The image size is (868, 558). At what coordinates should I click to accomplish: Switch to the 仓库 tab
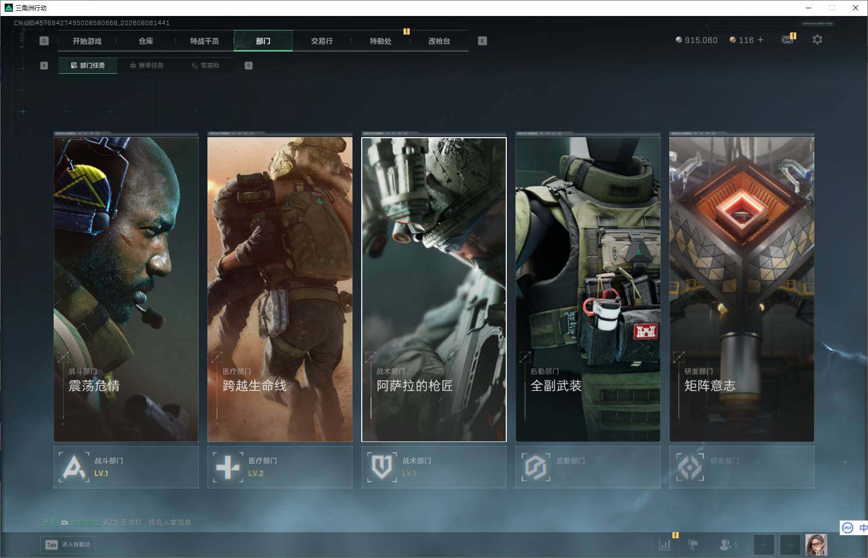click(x=146, y=41)
